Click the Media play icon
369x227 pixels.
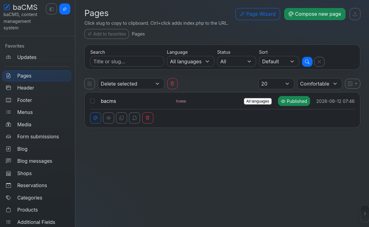[8, 124]
